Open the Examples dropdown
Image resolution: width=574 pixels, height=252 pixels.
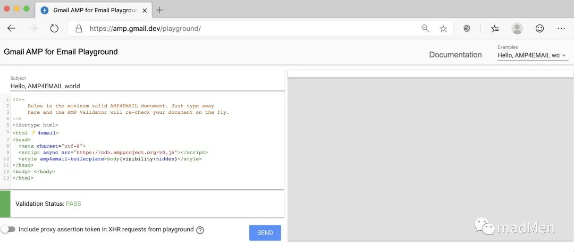[x=533, y=55]
